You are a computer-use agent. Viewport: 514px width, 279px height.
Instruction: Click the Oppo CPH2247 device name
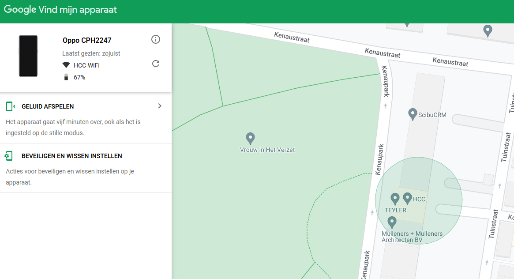tap(87, 41)
